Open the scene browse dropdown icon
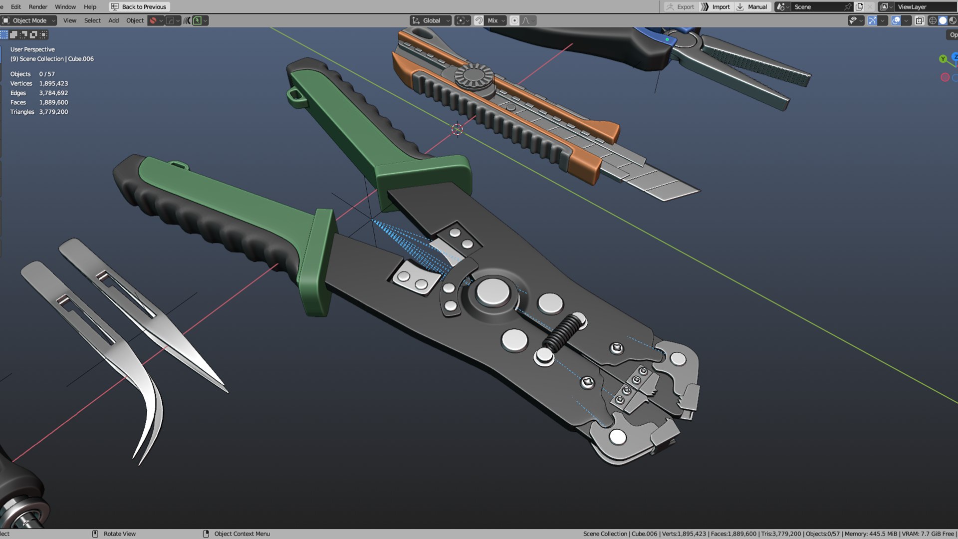958x539 pixels. point(782,6)
